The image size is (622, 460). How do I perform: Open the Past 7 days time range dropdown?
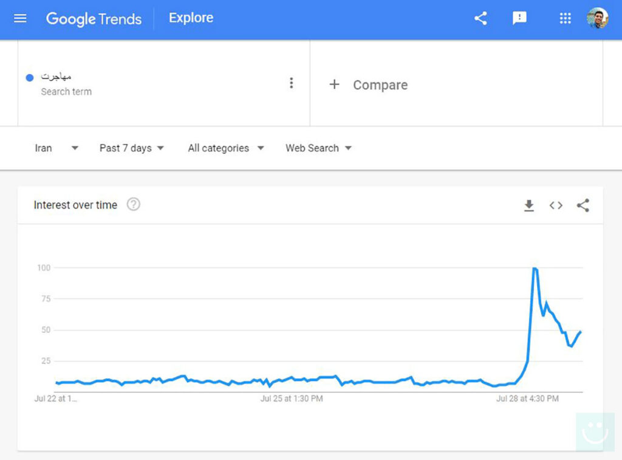click(132, 148)
